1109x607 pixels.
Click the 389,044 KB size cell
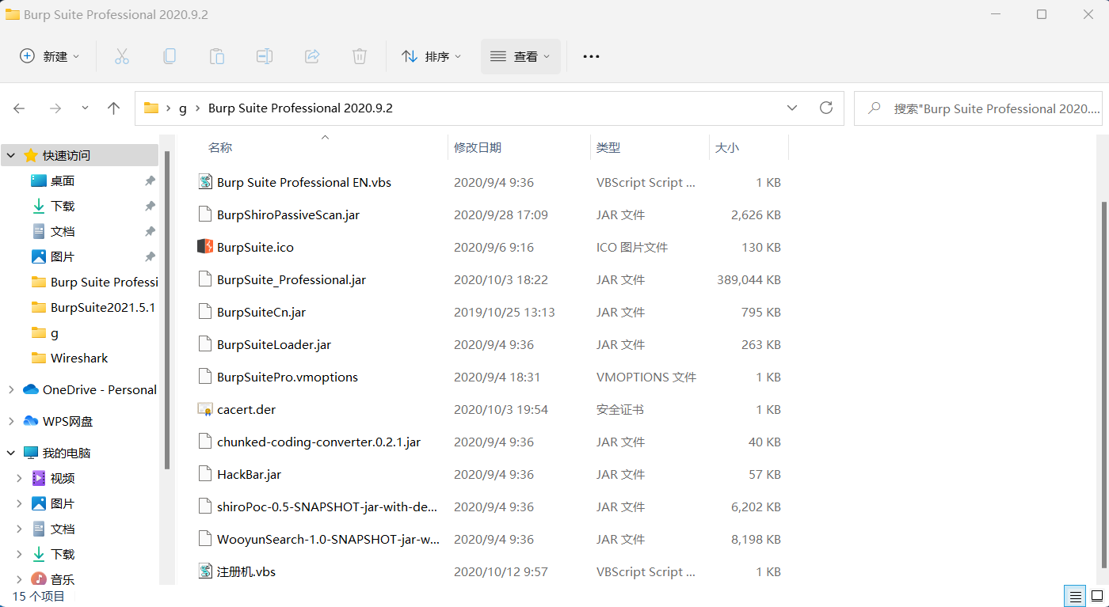(749, 279)
